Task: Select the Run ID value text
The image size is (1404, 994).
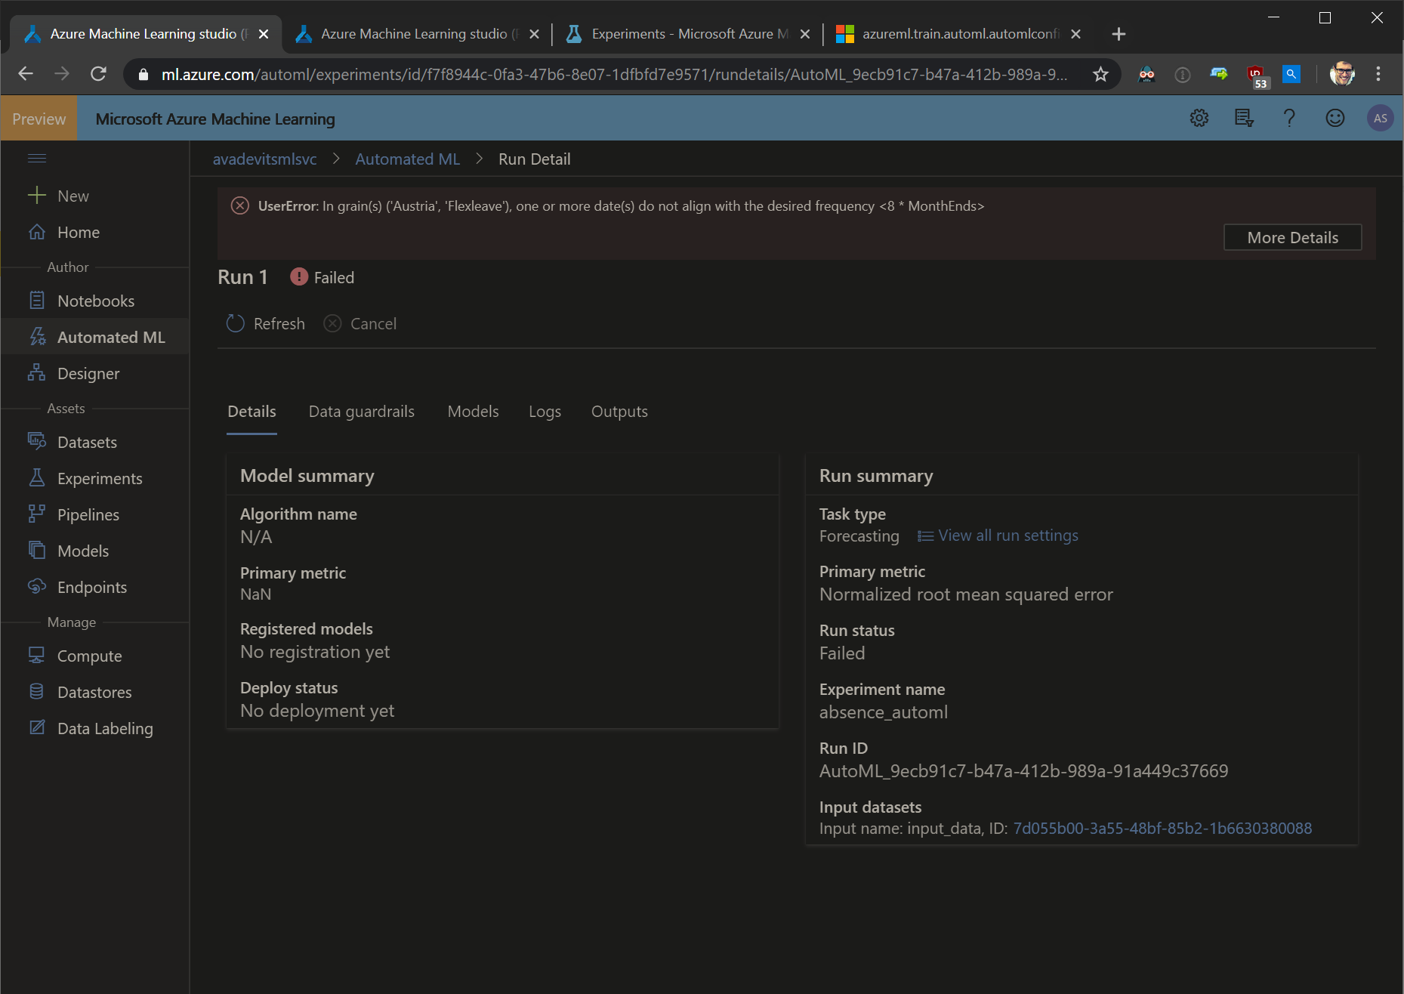Action: point(1023,771)
